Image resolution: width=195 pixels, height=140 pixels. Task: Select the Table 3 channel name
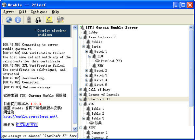pos(98,118)
